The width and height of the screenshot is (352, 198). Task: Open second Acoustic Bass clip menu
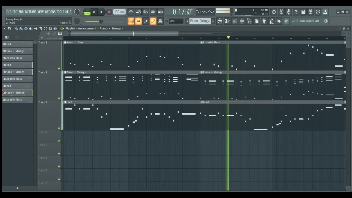pos(202,42)
